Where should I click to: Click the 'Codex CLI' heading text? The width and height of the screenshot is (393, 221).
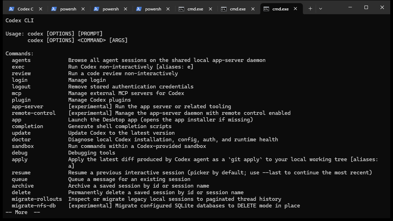[19, 21]
